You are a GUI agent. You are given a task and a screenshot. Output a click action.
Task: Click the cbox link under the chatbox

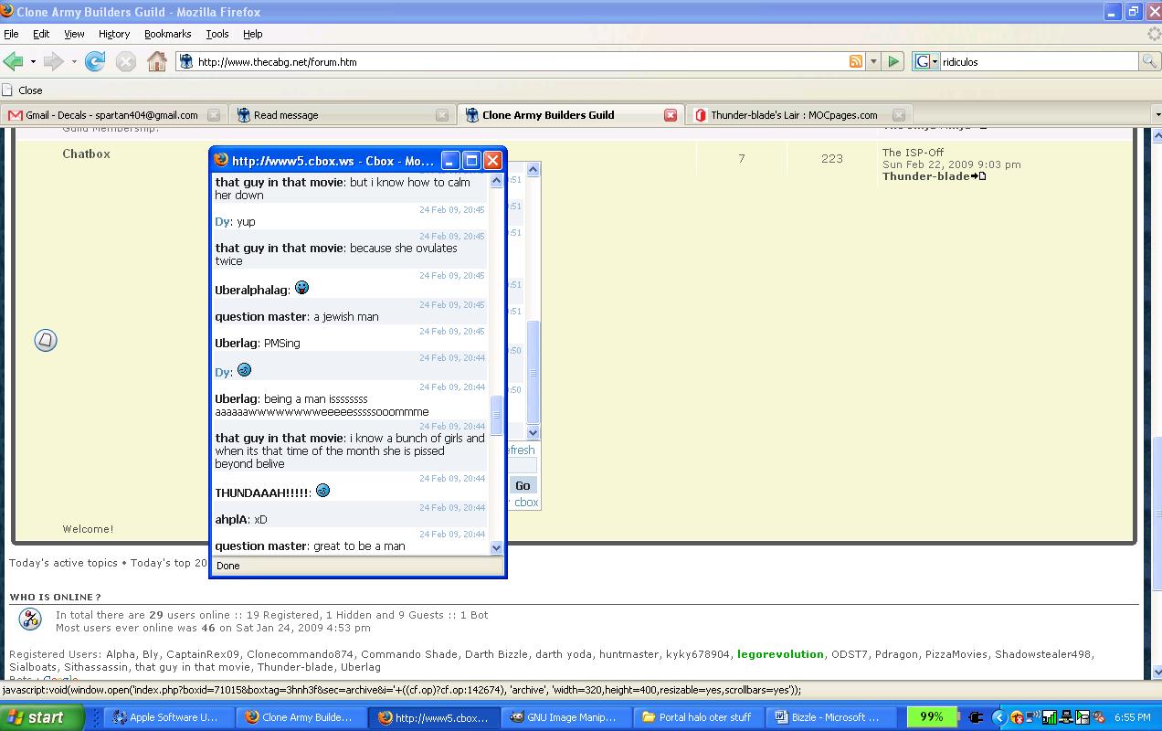coord(526,503)
